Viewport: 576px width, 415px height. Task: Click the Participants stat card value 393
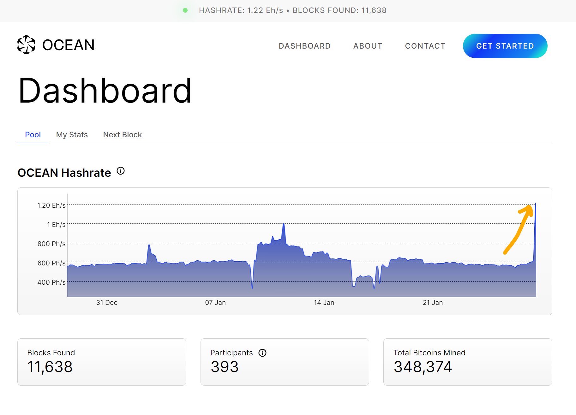click(225, 367)
